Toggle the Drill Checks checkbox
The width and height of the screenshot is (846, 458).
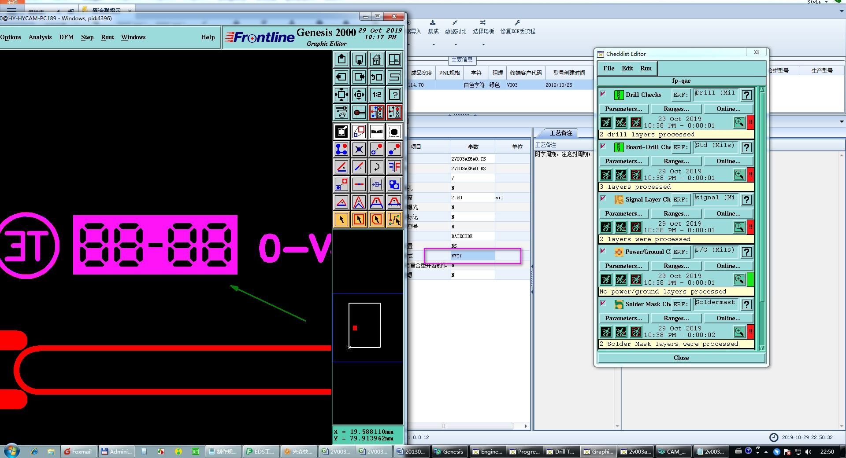click(x=603, y=94)
